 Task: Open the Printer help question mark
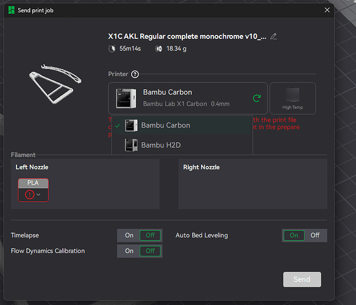135,74
